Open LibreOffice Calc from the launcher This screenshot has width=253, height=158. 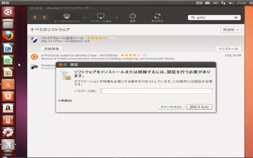click(8, 60)
